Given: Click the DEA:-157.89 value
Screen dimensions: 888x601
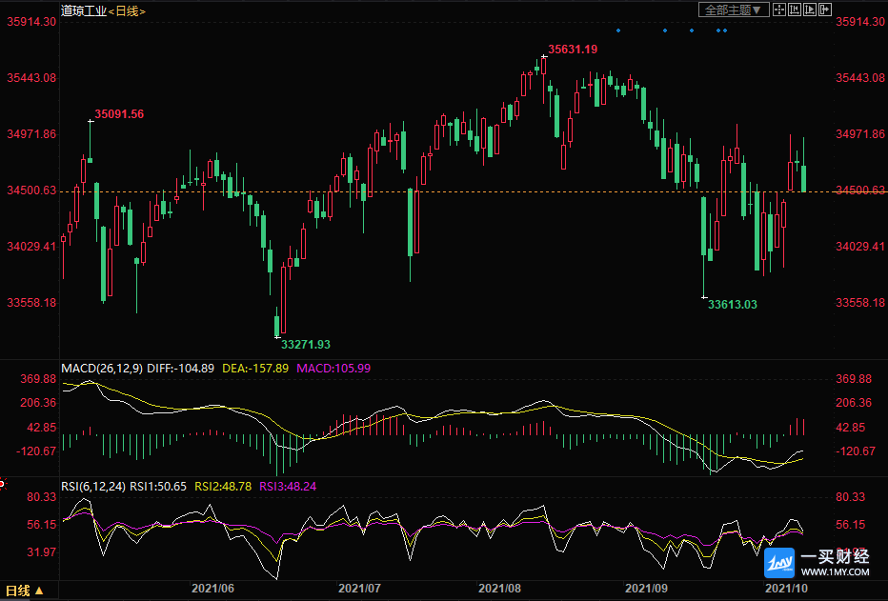Looking at the screenshot, I should (x=255, y=369).
